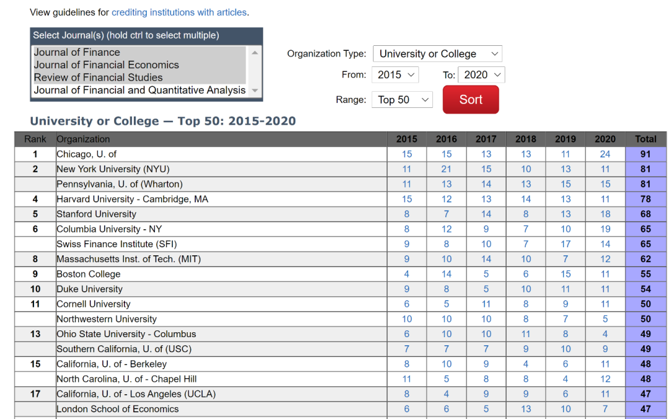Open Swiss Finance Institute's 2019 count of 17

coord(566,244)
